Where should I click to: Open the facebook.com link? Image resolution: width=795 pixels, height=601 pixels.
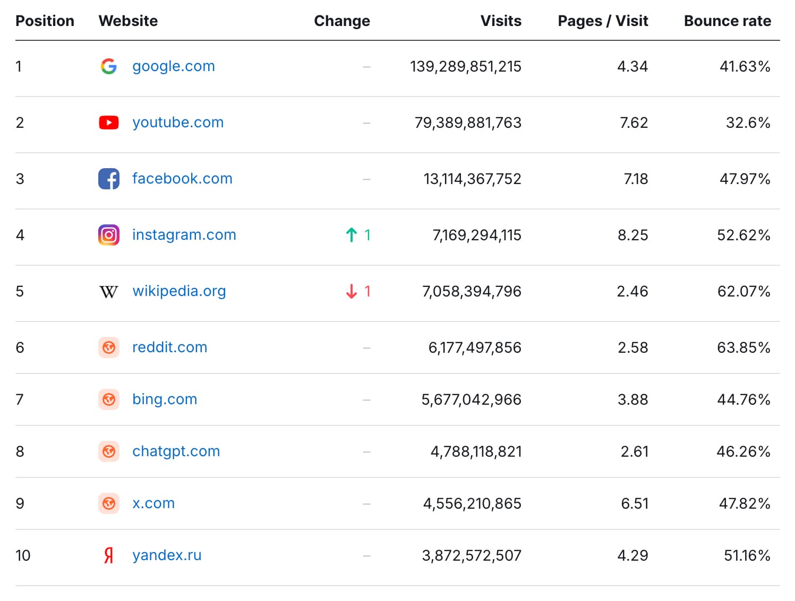coord(182,179)
